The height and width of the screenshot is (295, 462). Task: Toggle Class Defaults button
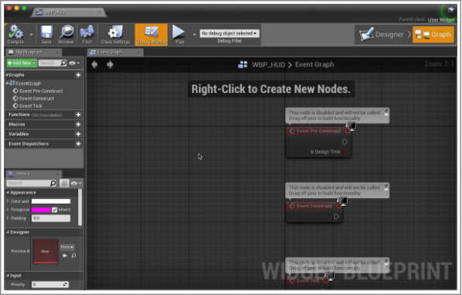151,34
